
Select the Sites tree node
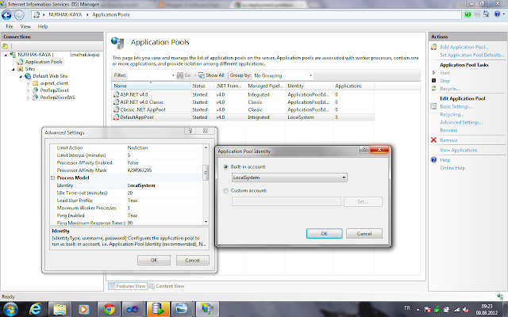[x=30, y=69]
